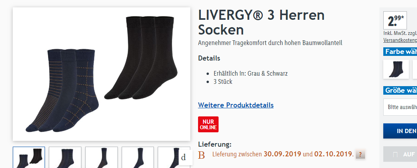This screenshot has height=168, width=417.
Task: Open the Weitere Produktdetails link
Action: coord(236,105)
